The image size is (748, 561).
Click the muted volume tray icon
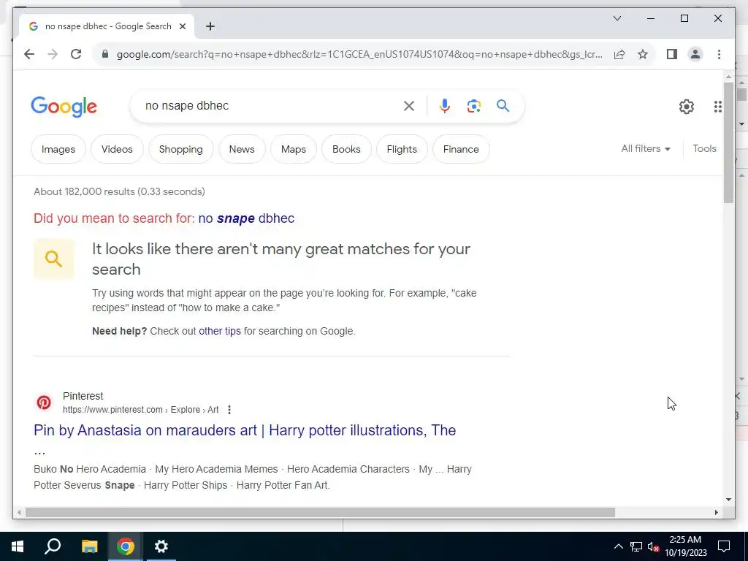653,546
